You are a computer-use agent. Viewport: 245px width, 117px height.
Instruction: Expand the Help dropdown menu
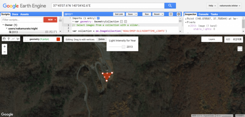tap(212, 6)
